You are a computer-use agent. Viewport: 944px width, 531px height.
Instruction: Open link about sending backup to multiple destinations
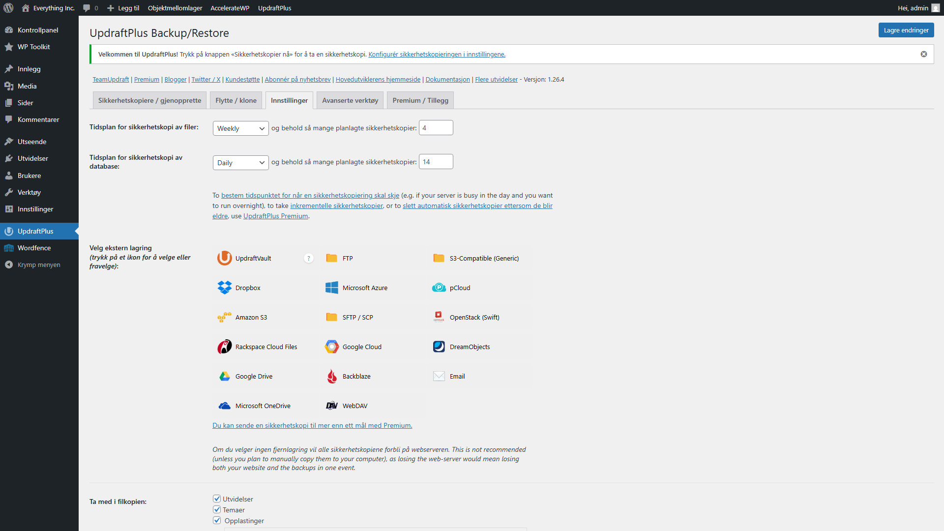coord(312,425)
